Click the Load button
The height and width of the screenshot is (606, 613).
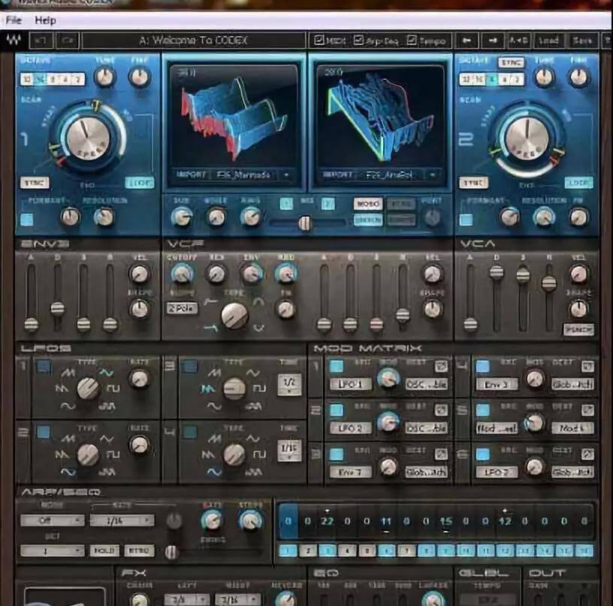click(x=548, y=41)
